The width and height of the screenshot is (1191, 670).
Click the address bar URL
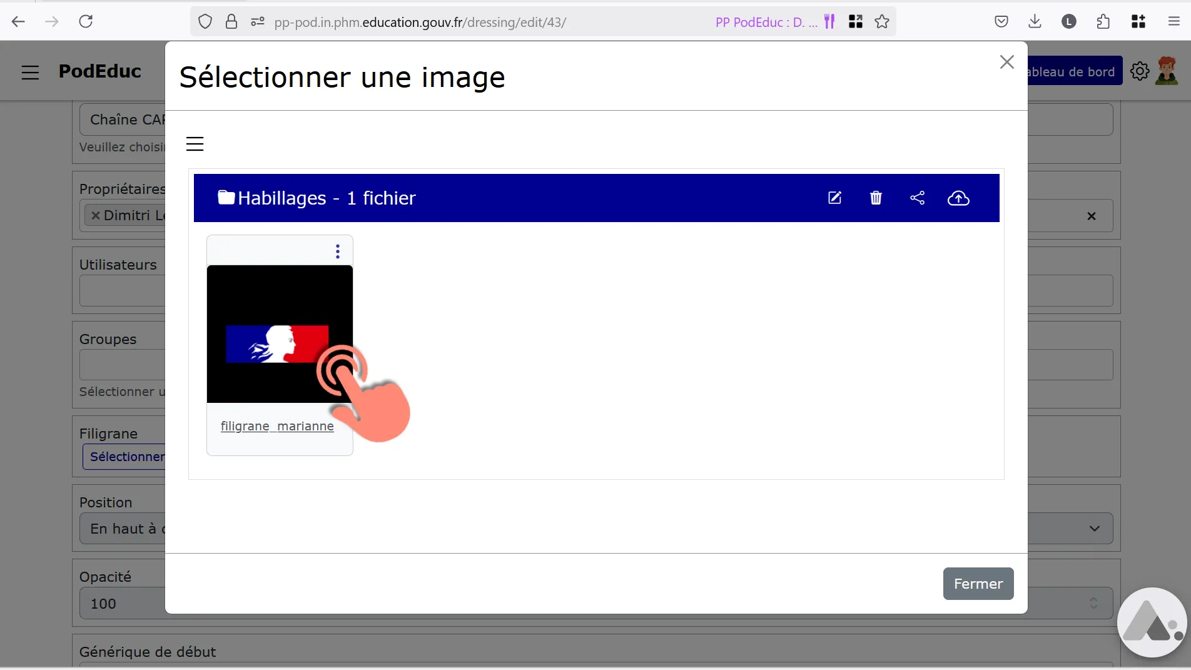pos(420,22)
